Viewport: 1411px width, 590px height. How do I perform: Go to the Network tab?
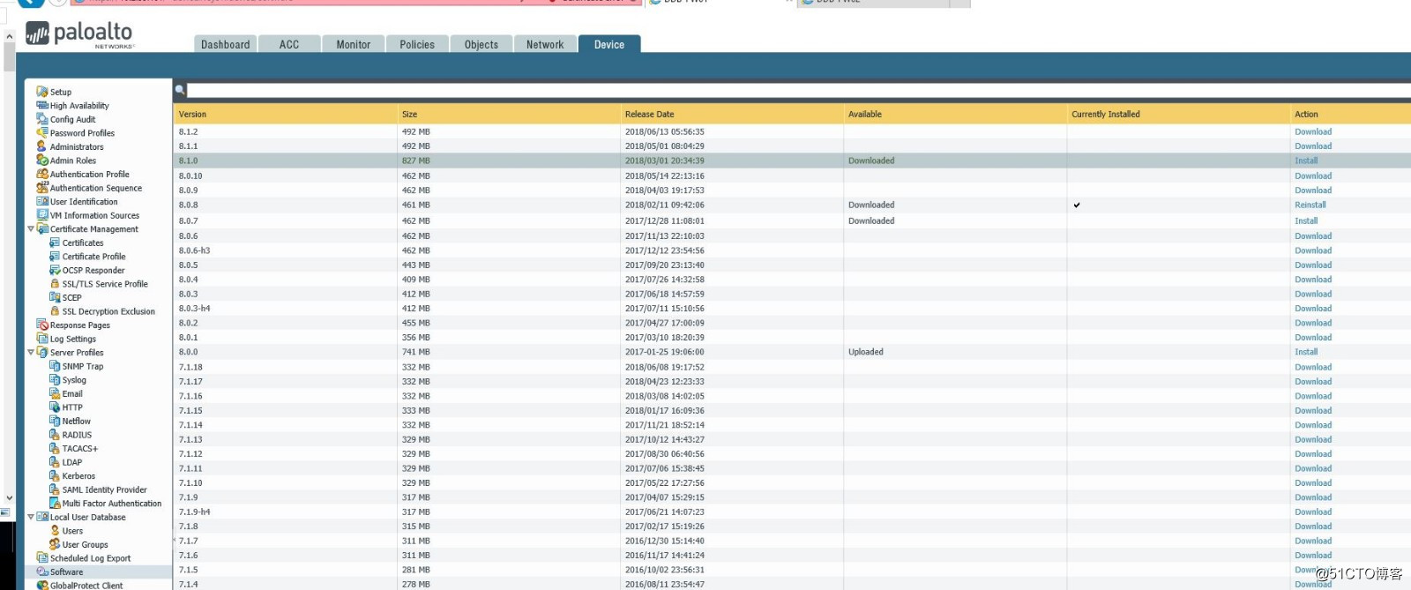pyautogui.click(x=545, y=44)
